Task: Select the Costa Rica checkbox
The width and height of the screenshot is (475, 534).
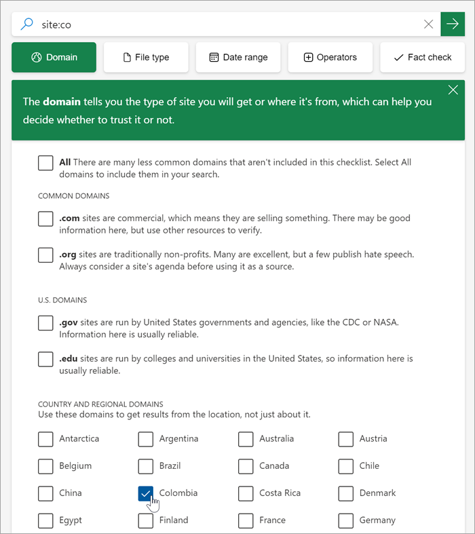Action: pos(246,493)
